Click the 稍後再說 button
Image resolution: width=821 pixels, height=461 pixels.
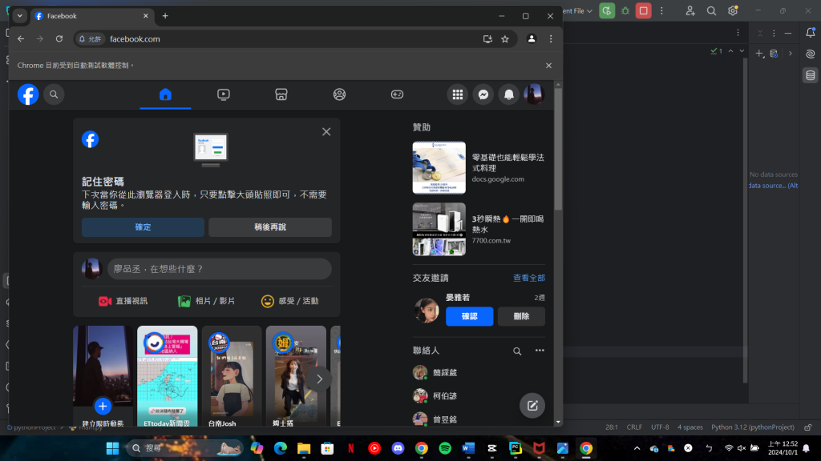click(270, 227)
